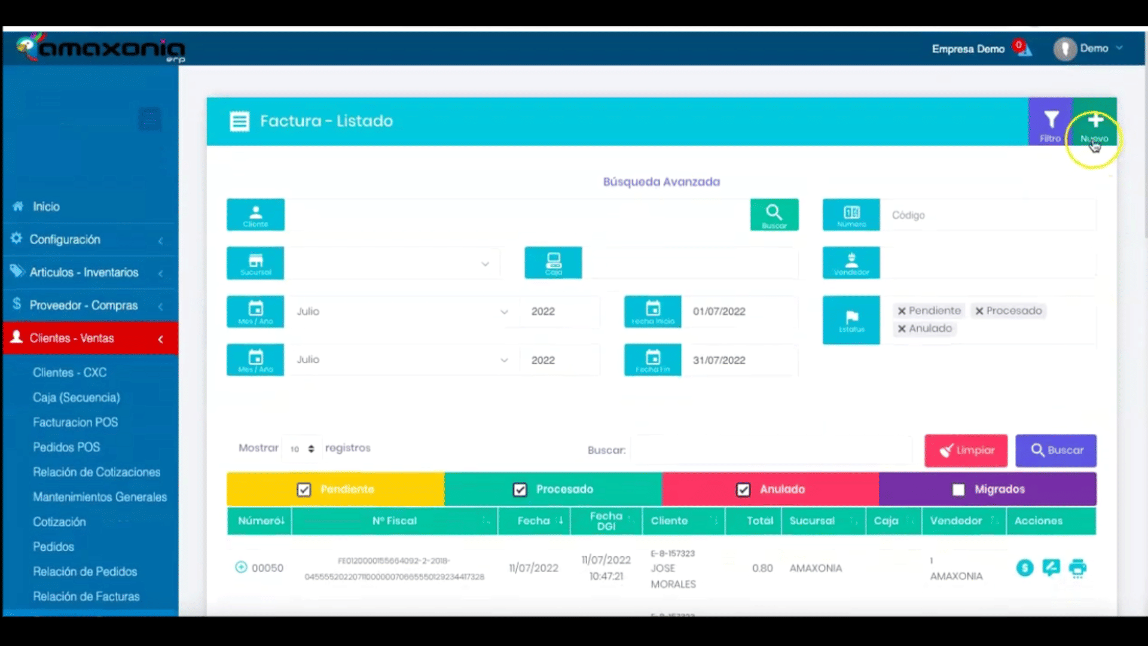The height and width of the screenshot is (646, 1148).
Task: Go to Relación de Cotizaciones
Action: click(x=96, y=472)
